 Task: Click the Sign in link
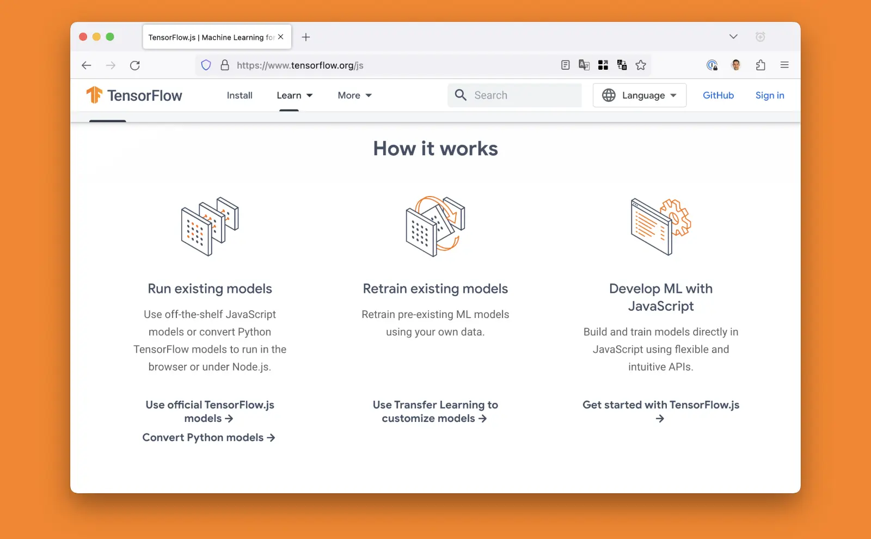(x=769, y=95)
